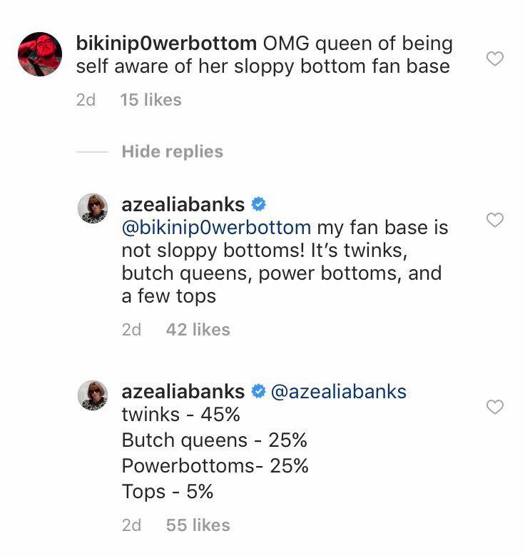Like the comment about twinks and butch queens
This screenshot has width=525, height=556.
pos(494,220)
